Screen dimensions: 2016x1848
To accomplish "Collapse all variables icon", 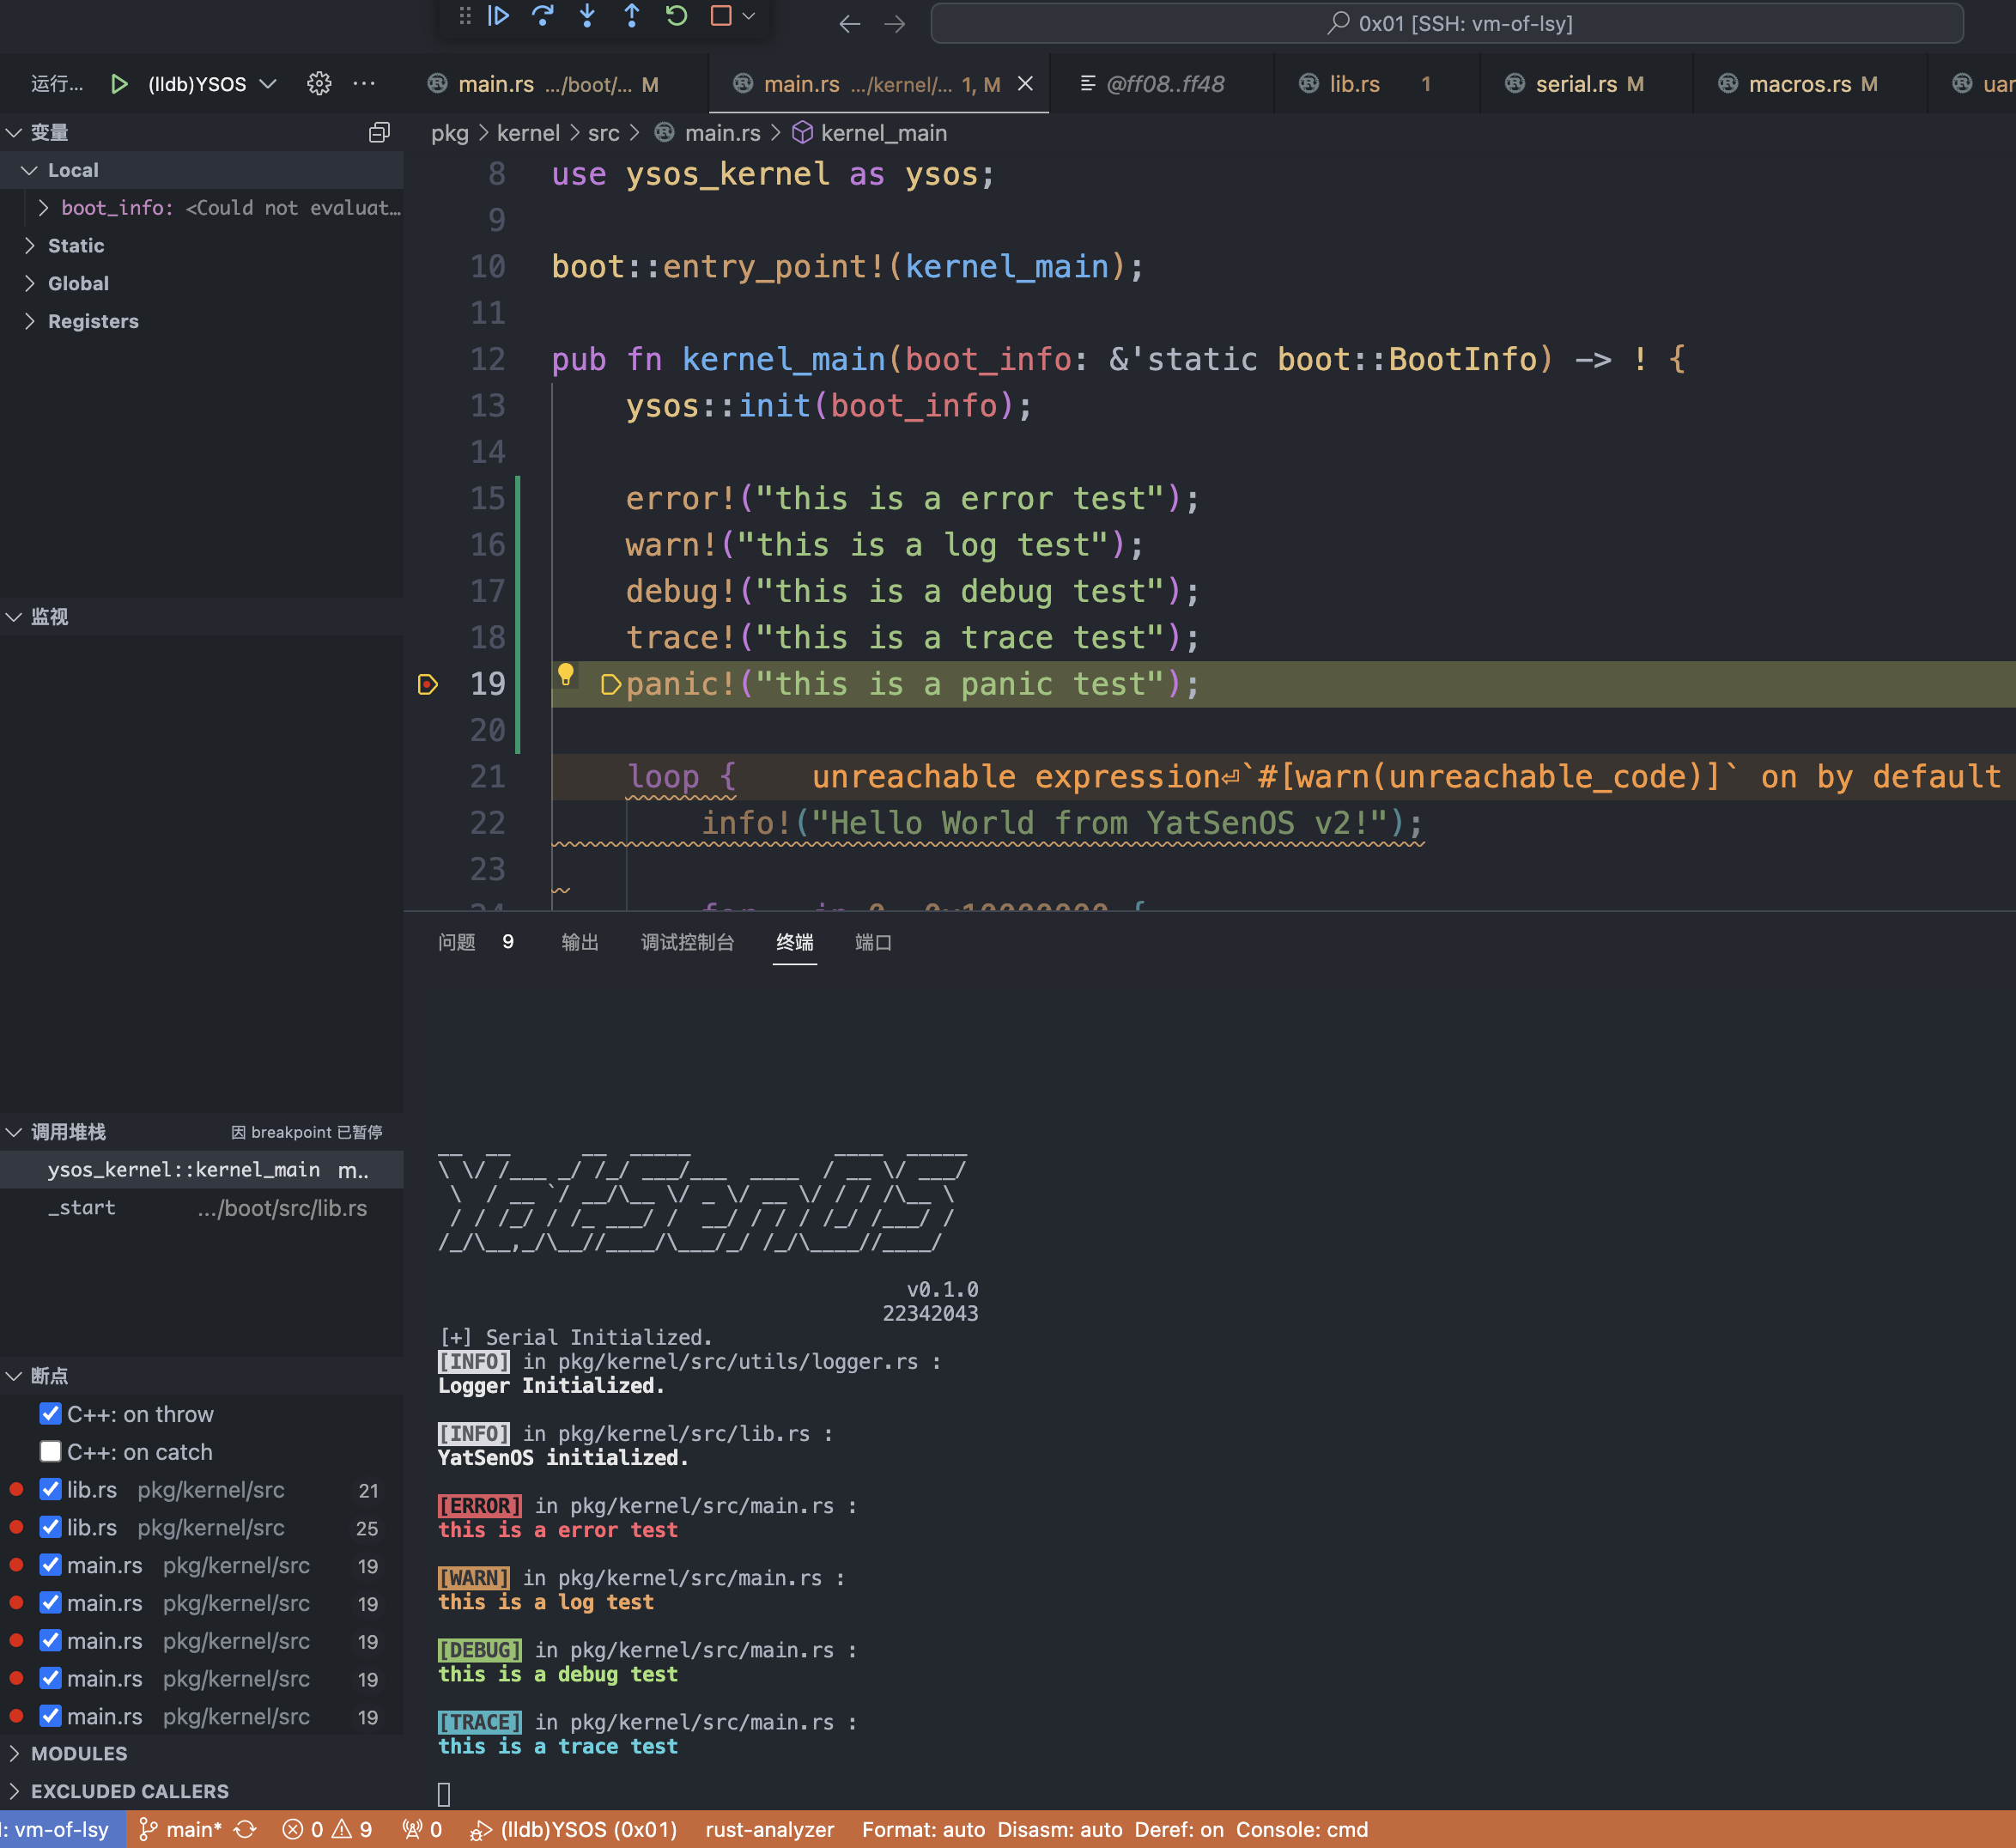I will (379, 132).
